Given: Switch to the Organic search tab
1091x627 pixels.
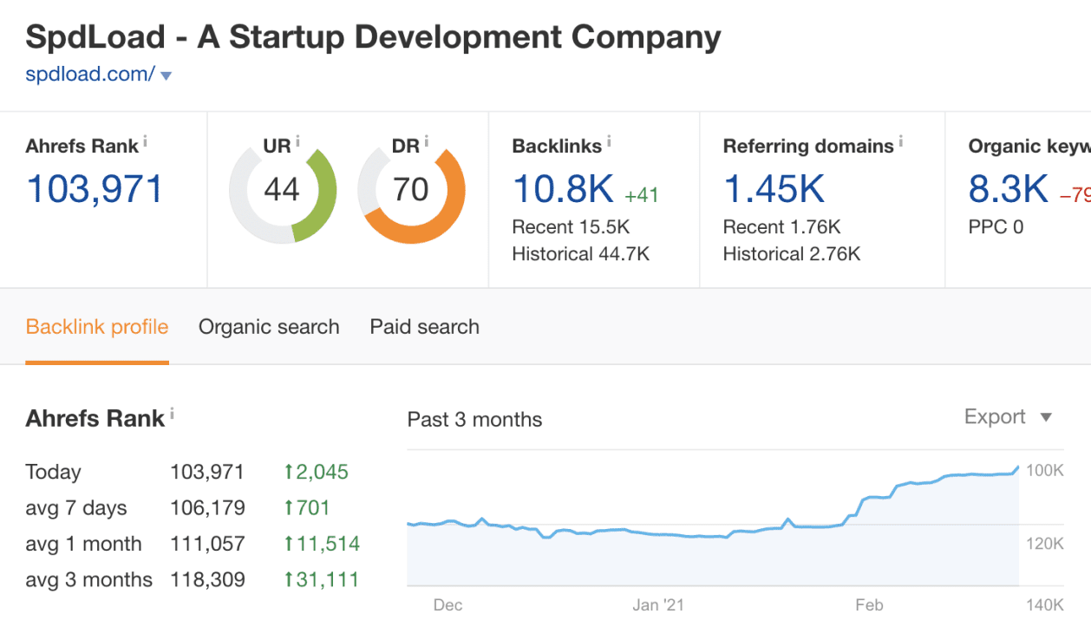Looking at the screenshot, I should [x=269, y=327].
